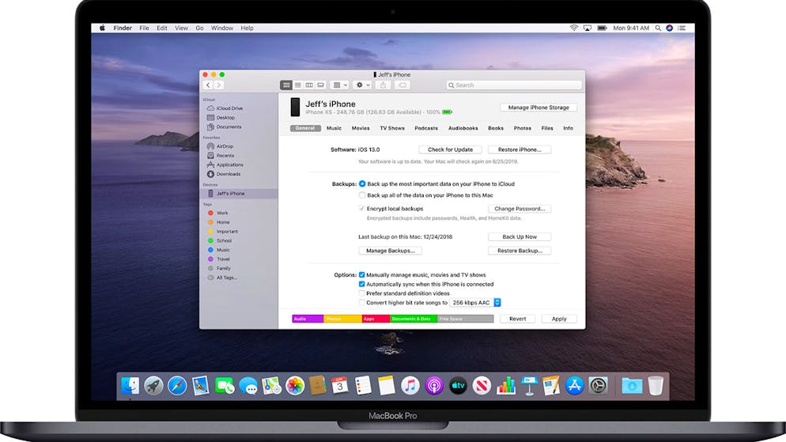Open the File menu
Viewport: 786px width, 442px height.
(x=144, y=28)
